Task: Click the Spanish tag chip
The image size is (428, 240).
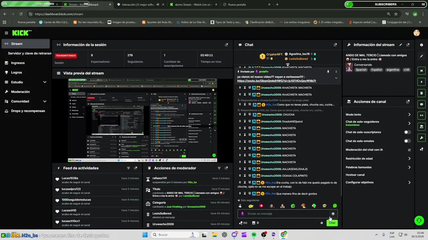Action: 361,70
